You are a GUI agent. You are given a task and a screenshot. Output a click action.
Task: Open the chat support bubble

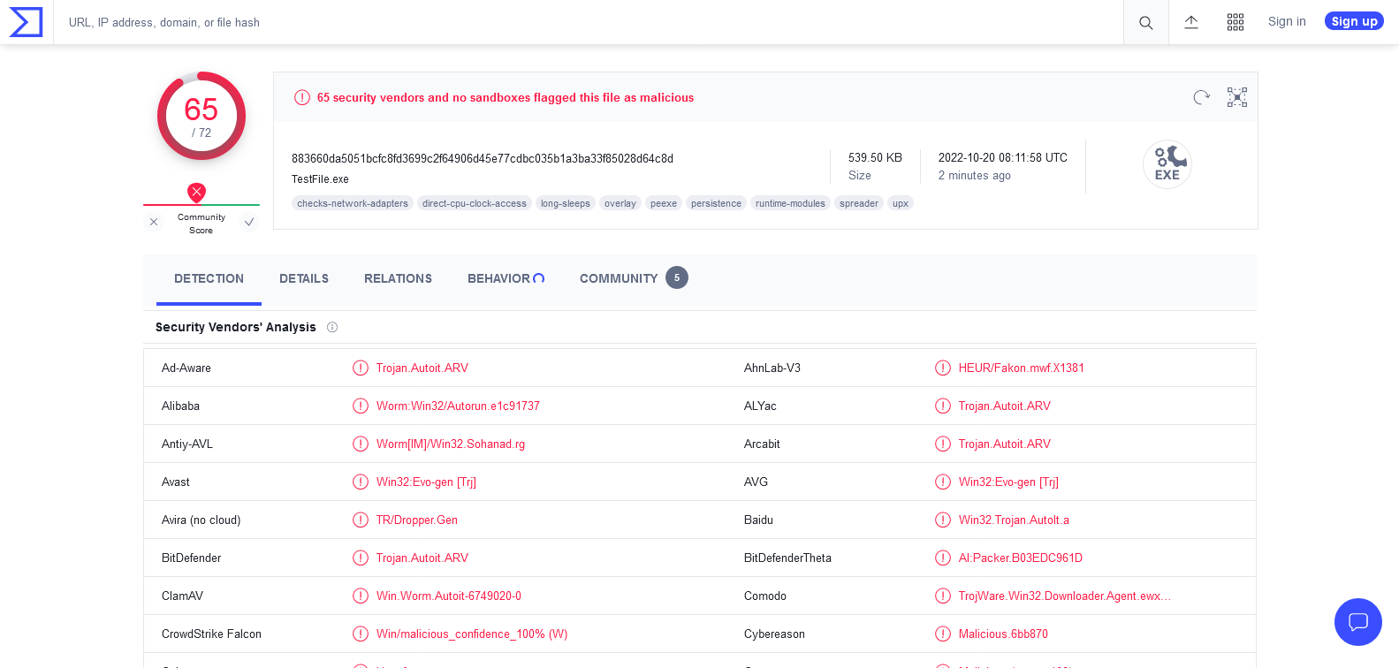(1358, 622)
